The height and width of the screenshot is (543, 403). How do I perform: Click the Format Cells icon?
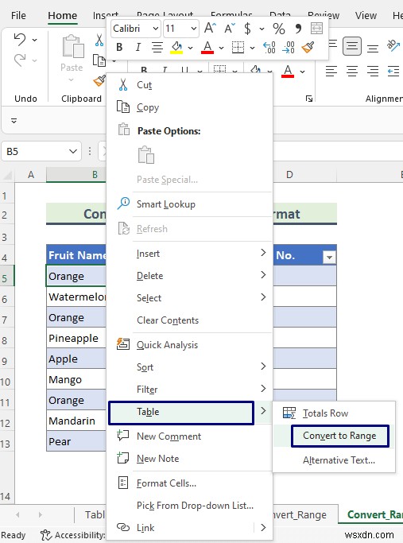click(123, 483)
